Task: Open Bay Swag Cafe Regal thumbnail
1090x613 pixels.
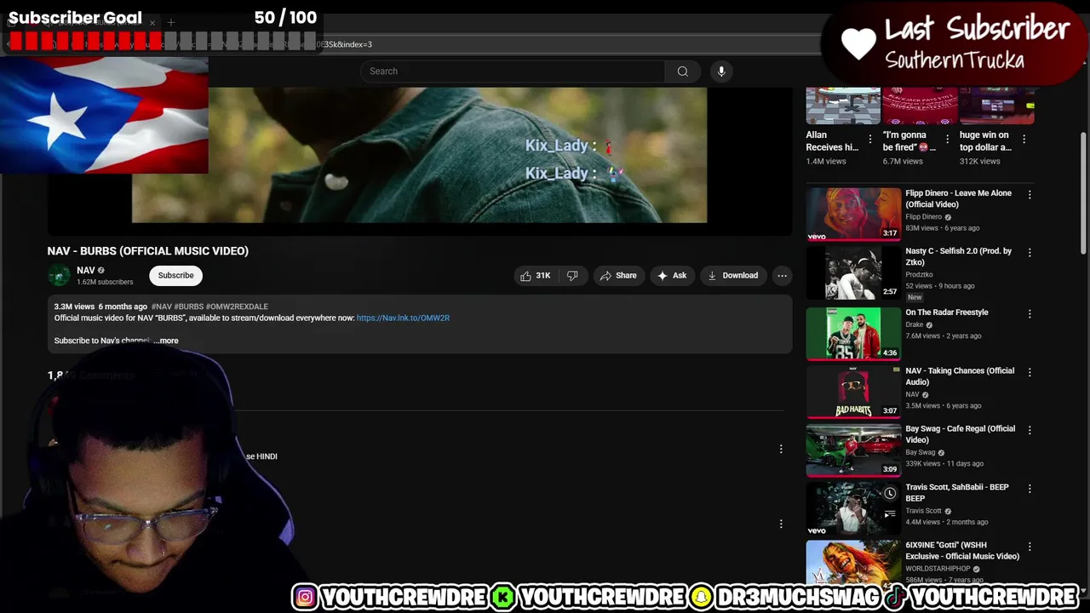Action: (853, 450)
